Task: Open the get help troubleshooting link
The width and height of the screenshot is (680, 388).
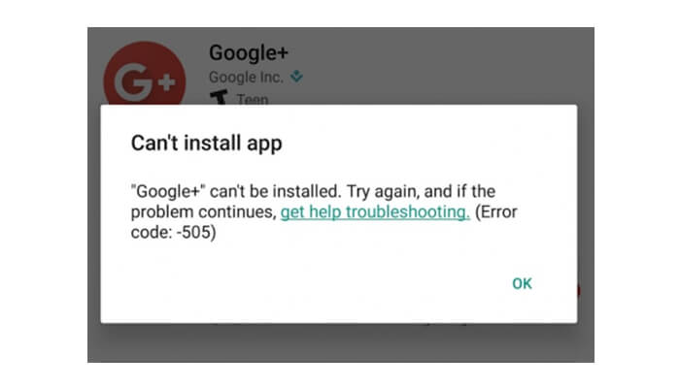Action: (x=375, y=212)
